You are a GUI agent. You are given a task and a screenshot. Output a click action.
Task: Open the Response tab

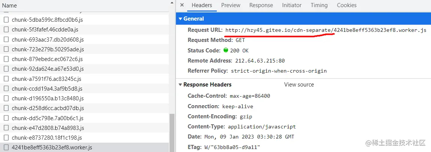tap(261, 5)
